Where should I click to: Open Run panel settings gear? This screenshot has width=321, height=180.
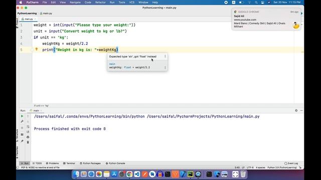296,110
